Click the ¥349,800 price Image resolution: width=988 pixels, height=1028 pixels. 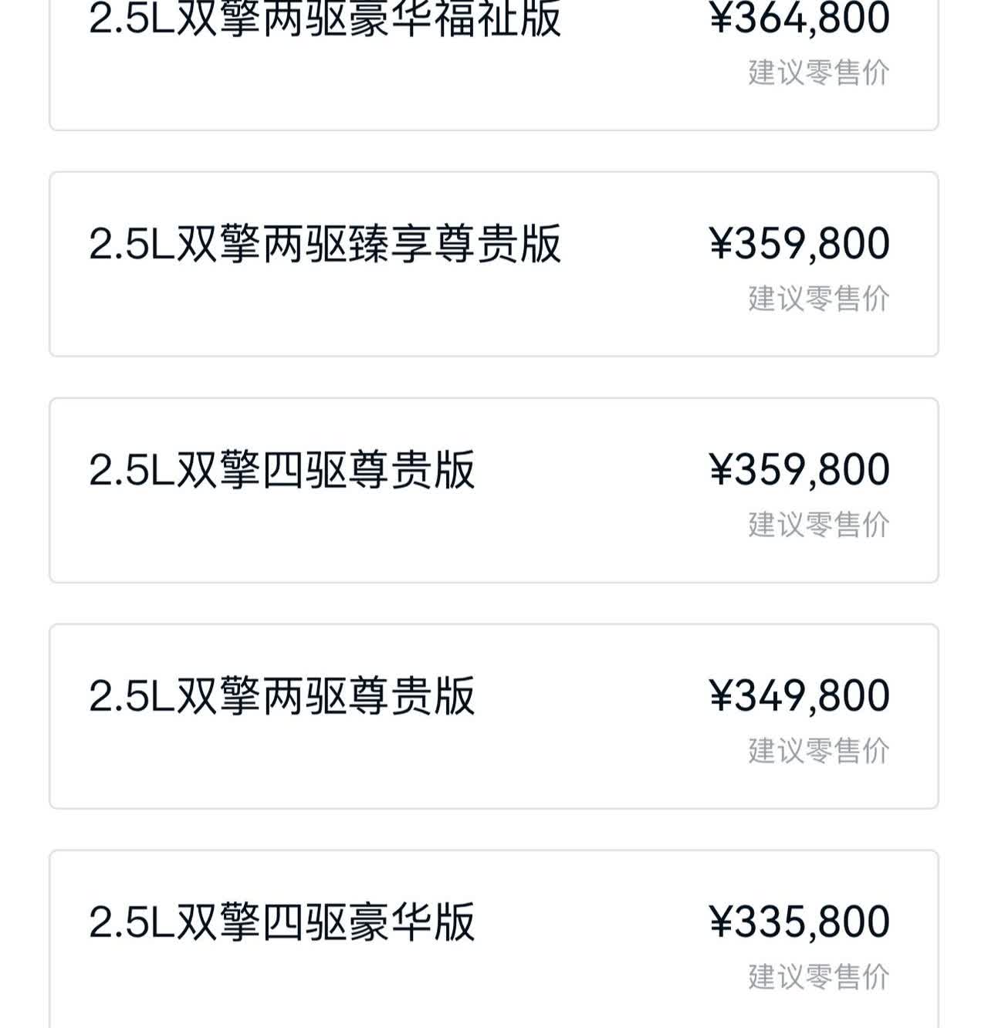pos(799,696)
